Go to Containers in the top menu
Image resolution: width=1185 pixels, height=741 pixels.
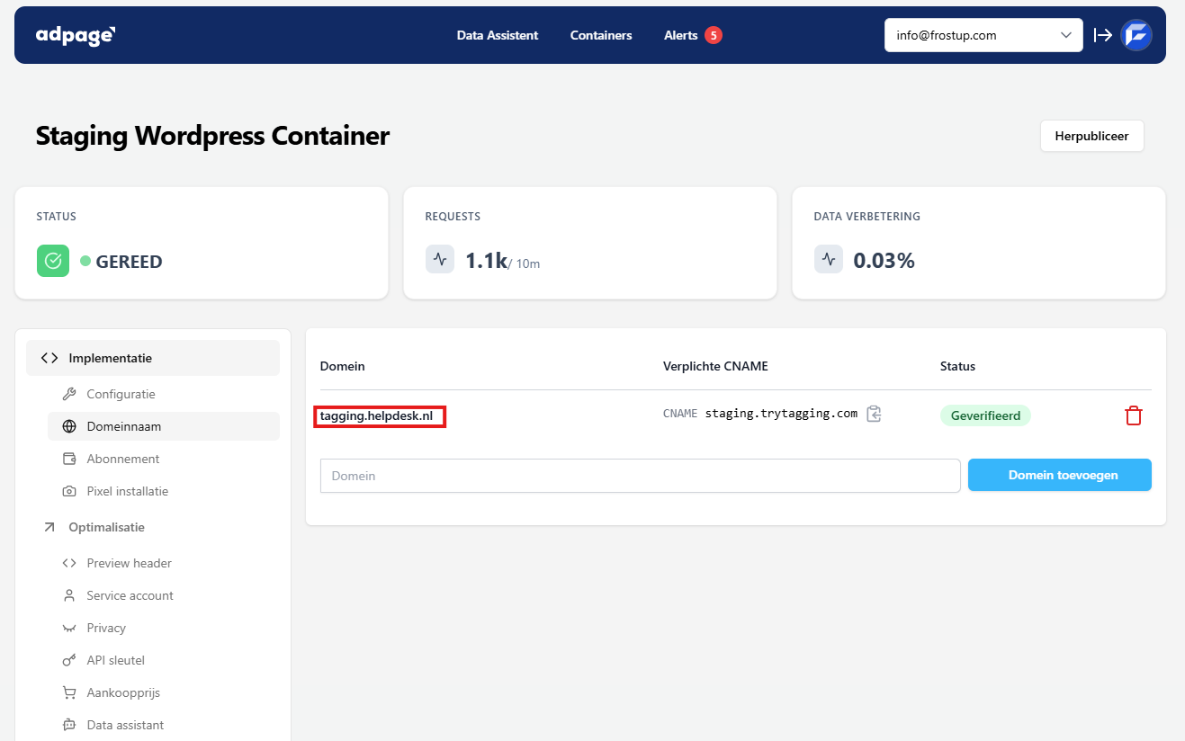click(x=601, y=35)
